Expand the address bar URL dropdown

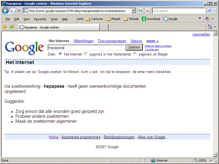134,11
